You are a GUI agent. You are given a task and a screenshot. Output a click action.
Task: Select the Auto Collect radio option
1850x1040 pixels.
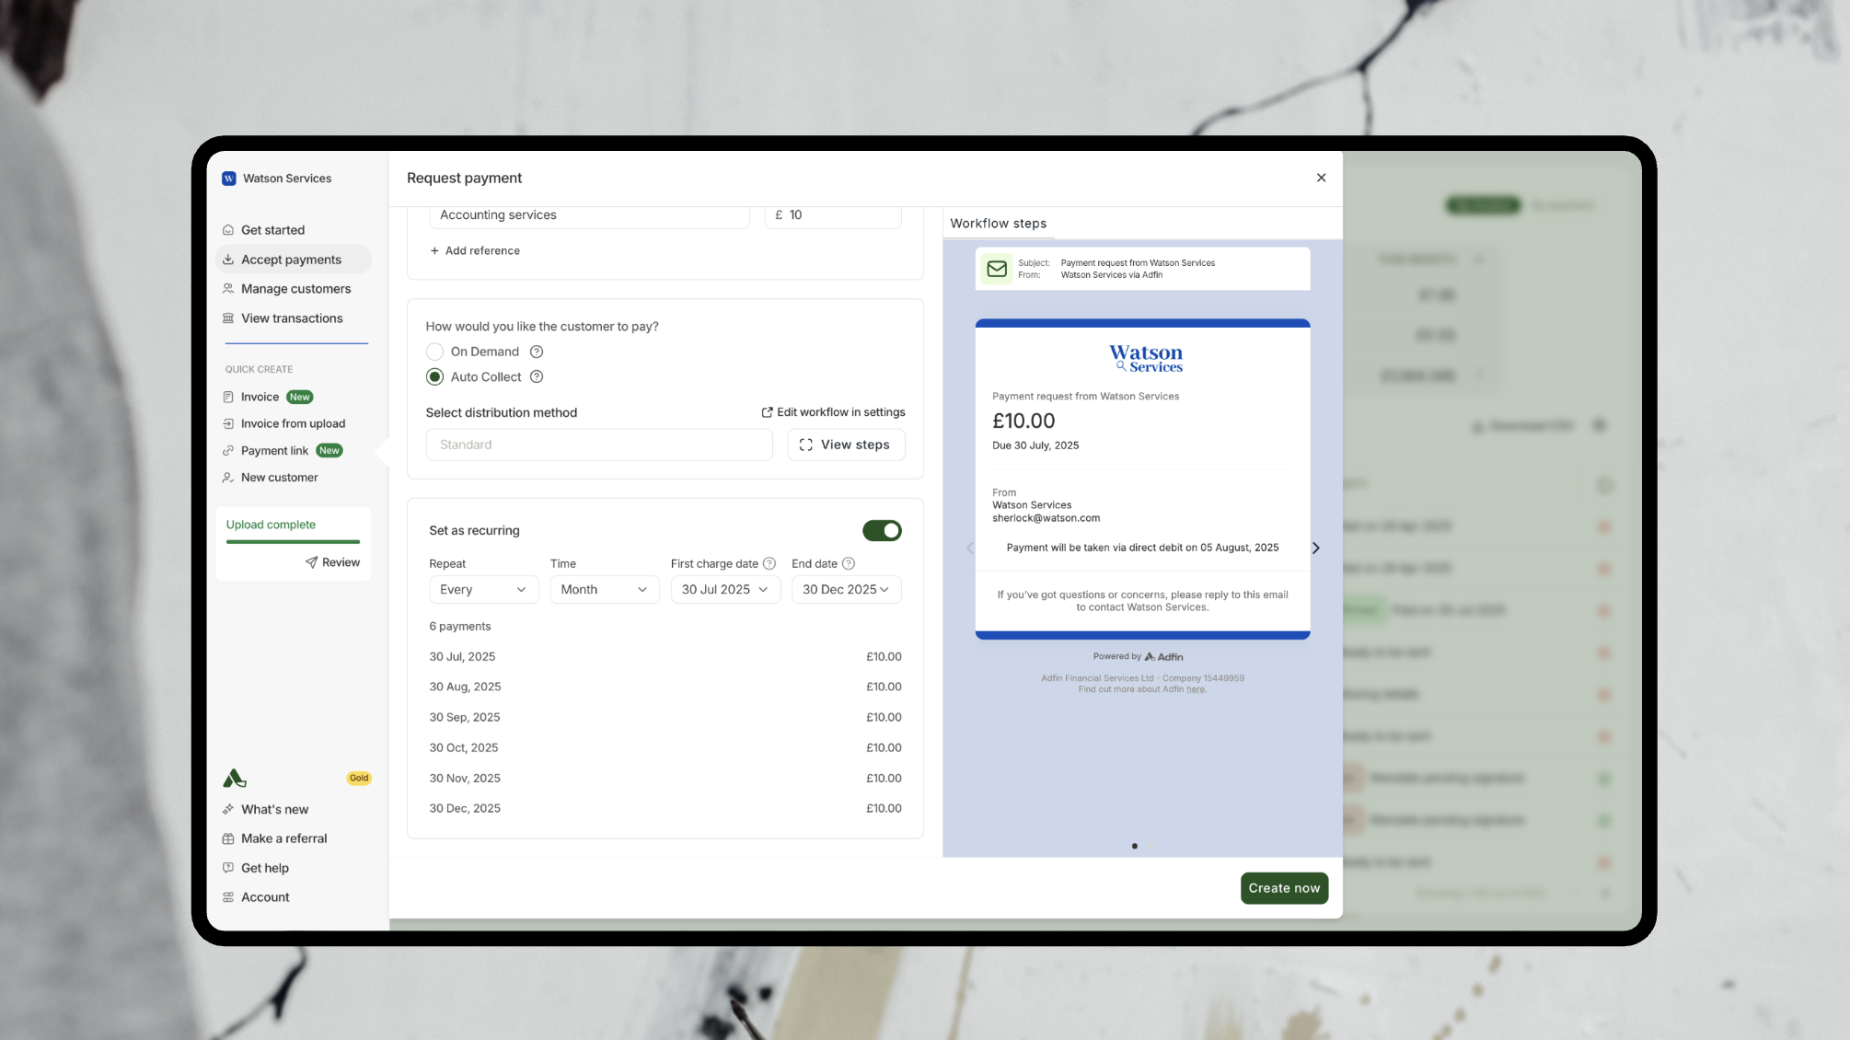[x=435, y=376]
